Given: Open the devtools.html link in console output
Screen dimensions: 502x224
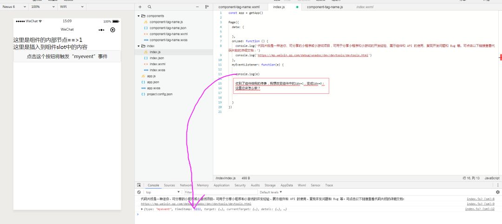Looking at the screenshot, I should pyautogui.click(x=196, y=204).
